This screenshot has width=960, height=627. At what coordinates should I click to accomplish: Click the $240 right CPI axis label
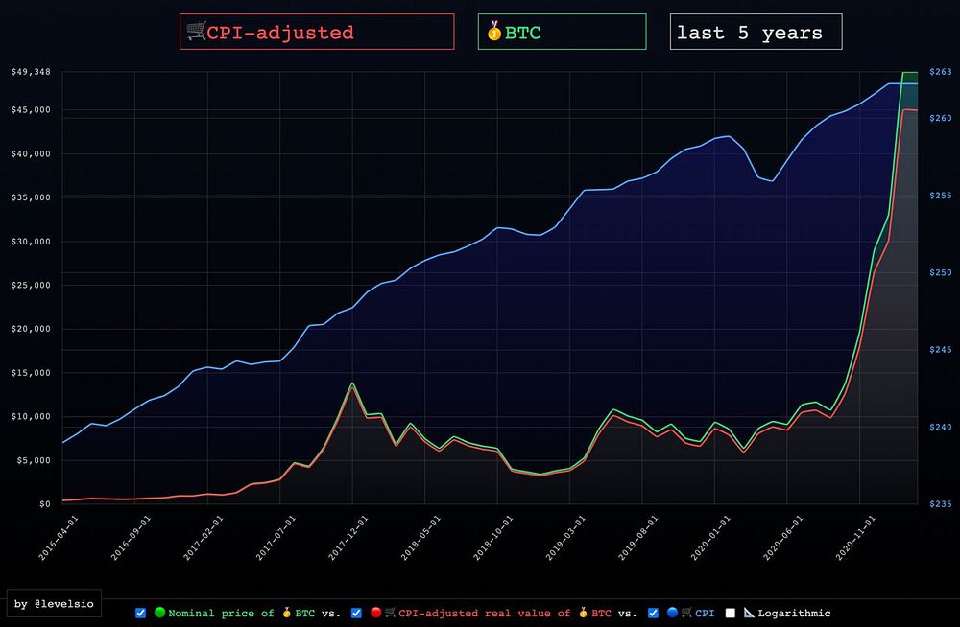point(941,427)
